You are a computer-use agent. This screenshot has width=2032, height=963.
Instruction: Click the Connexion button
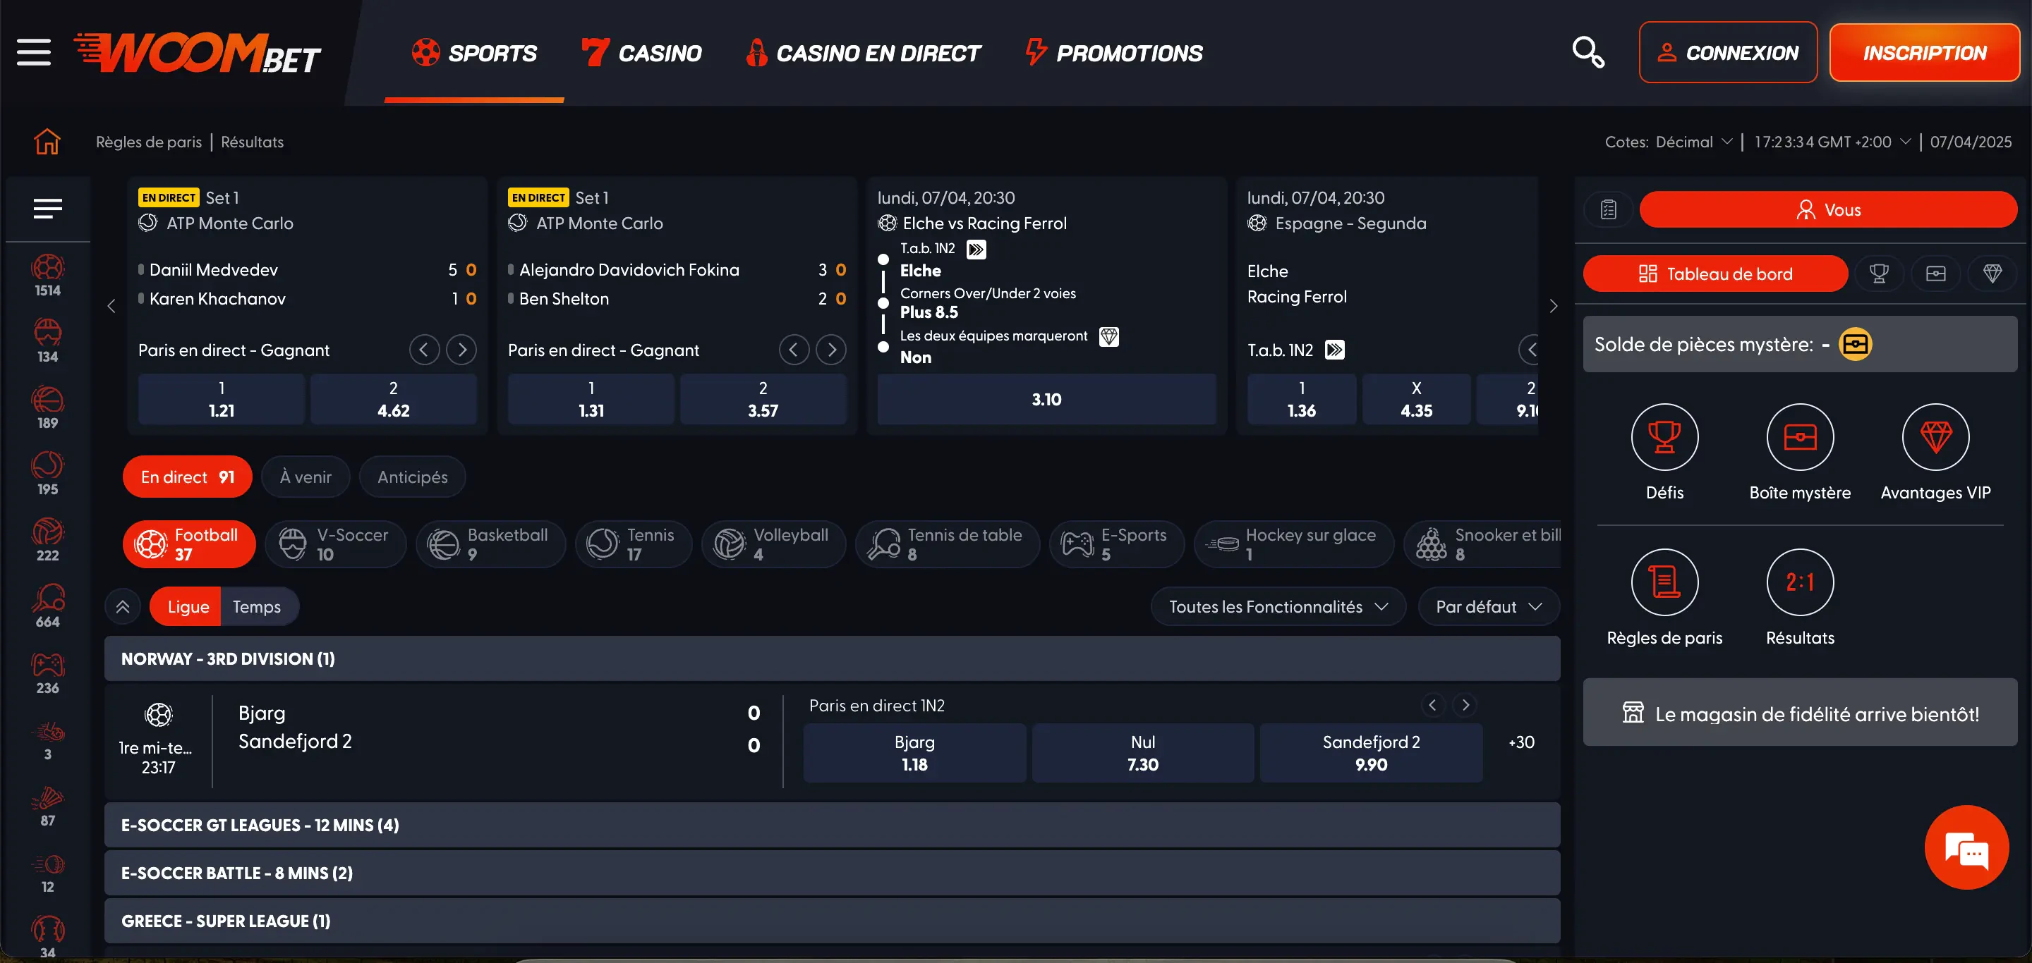coord(1727,53)
